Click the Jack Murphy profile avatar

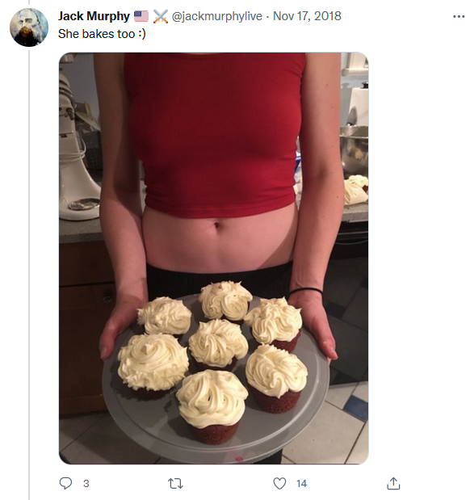29,27
